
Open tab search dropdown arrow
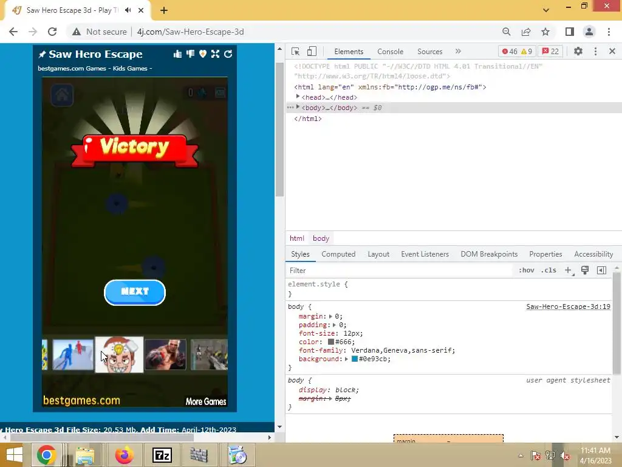[546, 10]
